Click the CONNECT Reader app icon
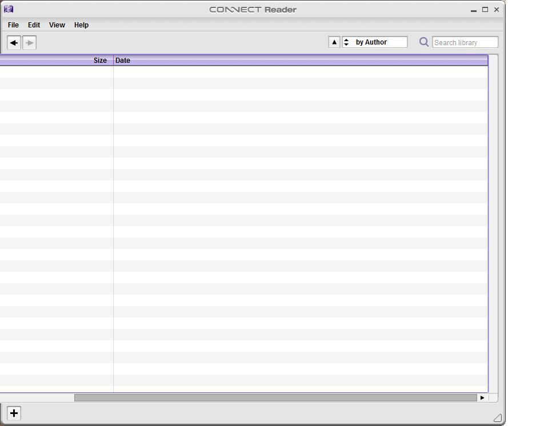Image resolution: width=552 pixels, height=426 pixels. click(9, 9)
